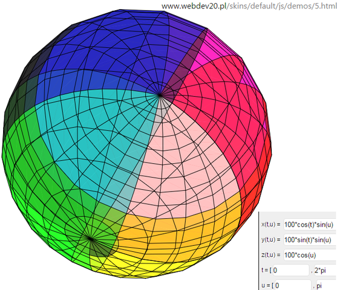The image size is (337, 290).
Task: Click the u range end field containing pi
Action: 327,285
